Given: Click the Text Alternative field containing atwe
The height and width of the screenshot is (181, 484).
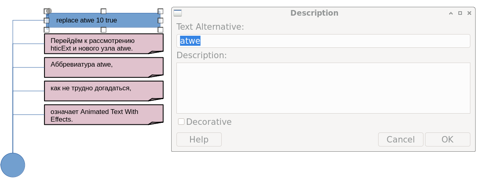Looking at the screenshot, I should 323,41.
